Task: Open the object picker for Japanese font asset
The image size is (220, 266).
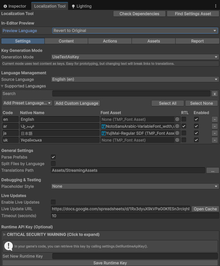Action: click(177, 133)
